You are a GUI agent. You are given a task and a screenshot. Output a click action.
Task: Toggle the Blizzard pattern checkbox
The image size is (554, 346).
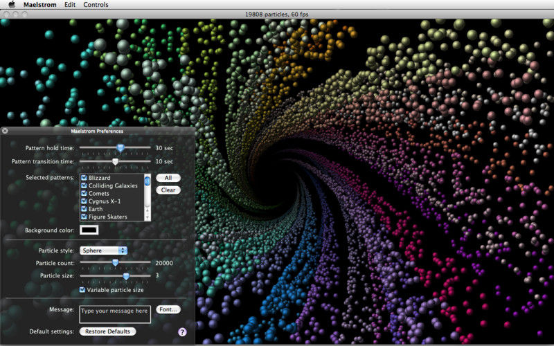coord(84,178)
